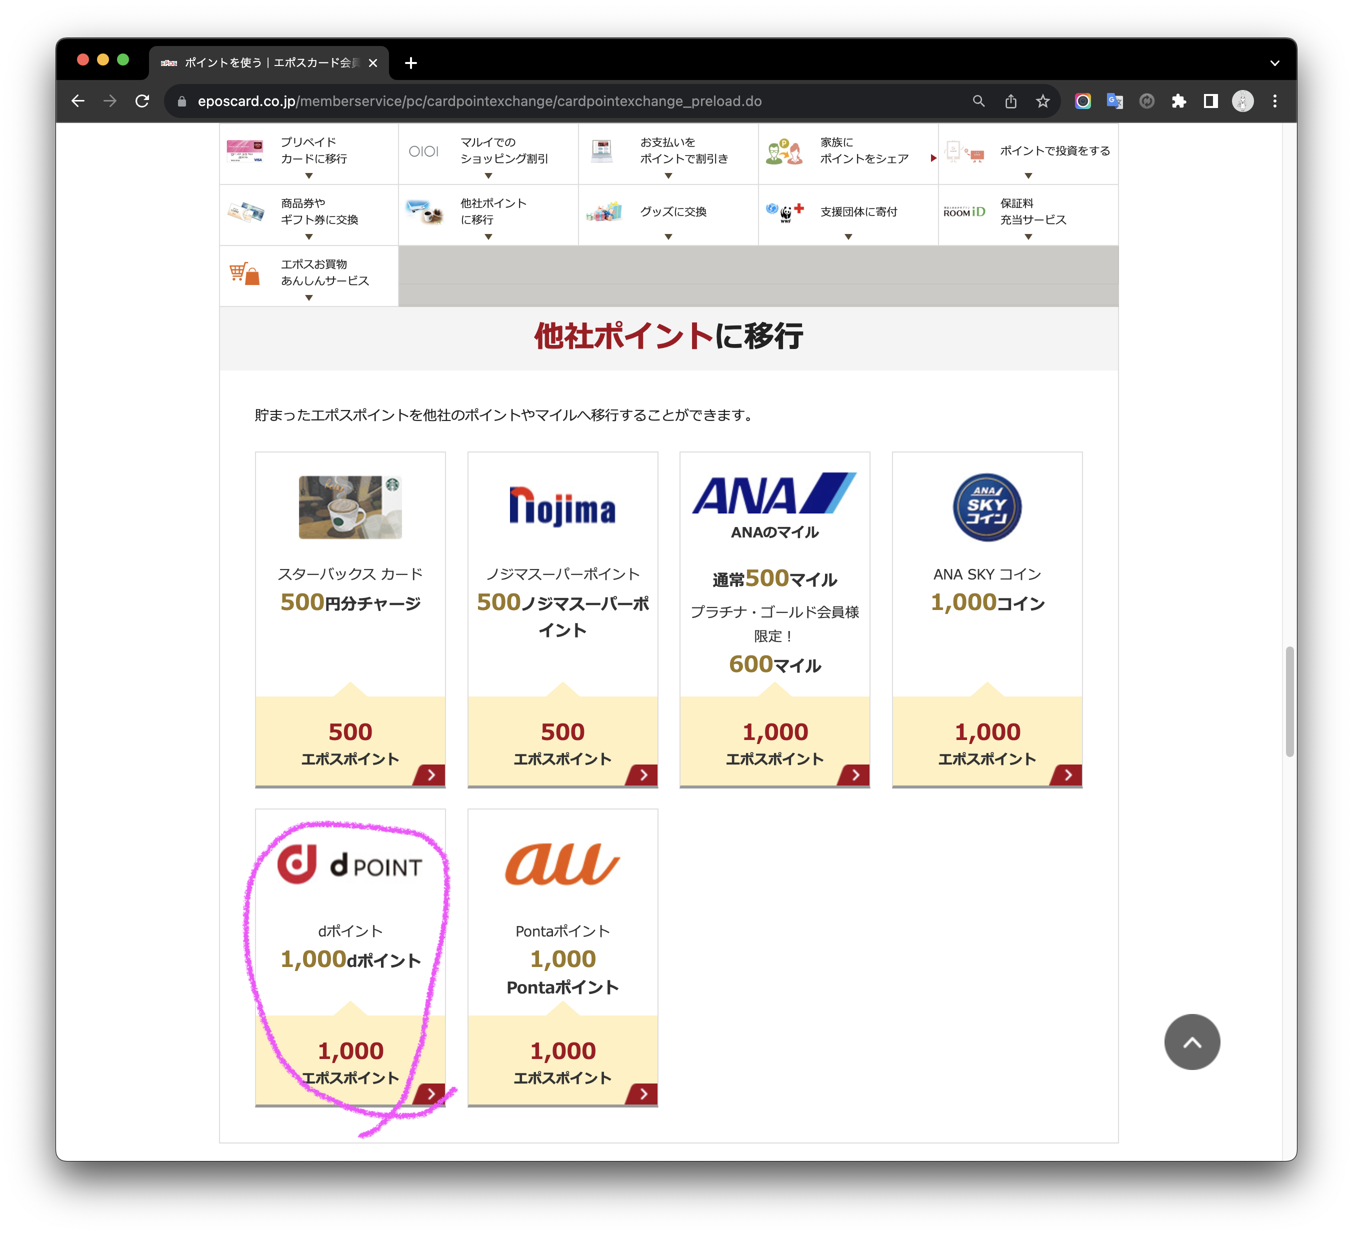Click the gray circular extension icon
Image resolution: width=1353 pixels, height=1235 pixels.
pyautogui.click(x=1147, y=101)
